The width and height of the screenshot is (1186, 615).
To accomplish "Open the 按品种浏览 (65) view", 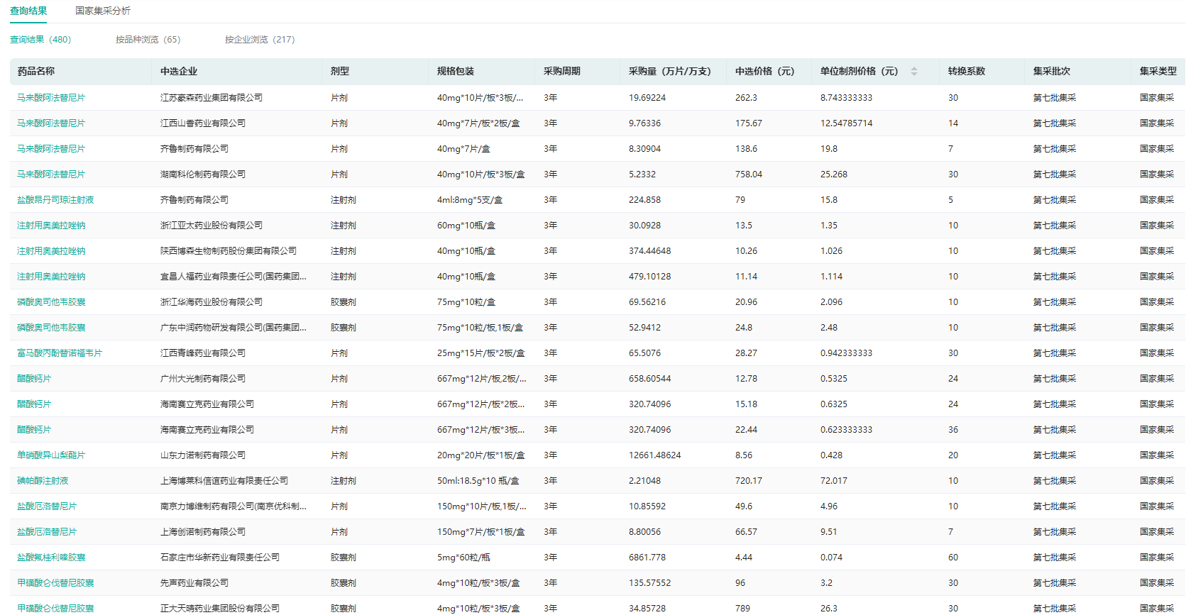I will (148, 40).
